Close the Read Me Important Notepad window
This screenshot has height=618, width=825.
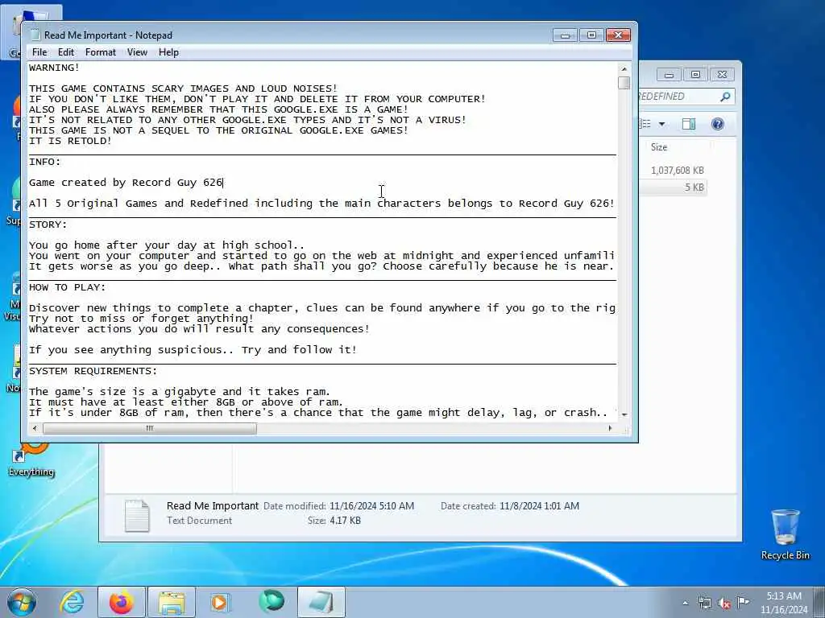pos(618,35)
